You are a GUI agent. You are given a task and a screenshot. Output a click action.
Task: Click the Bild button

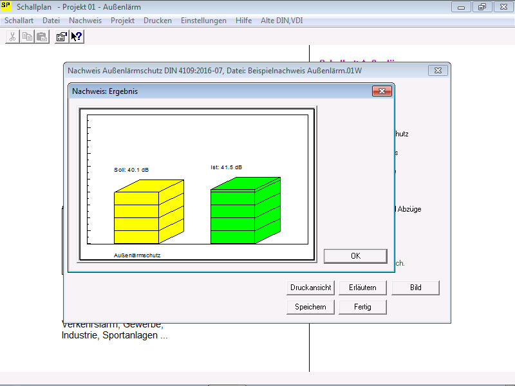[x=415, y=288]
